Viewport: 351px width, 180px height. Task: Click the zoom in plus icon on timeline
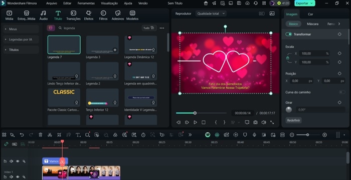click(324, 134)
